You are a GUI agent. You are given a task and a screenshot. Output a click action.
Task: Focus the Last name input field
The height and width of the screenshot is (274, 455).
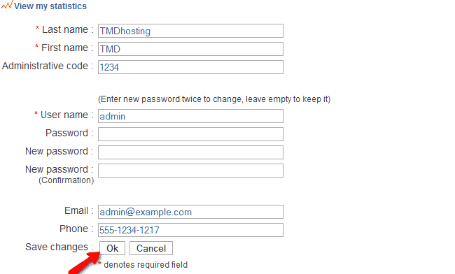pos(190,31)
